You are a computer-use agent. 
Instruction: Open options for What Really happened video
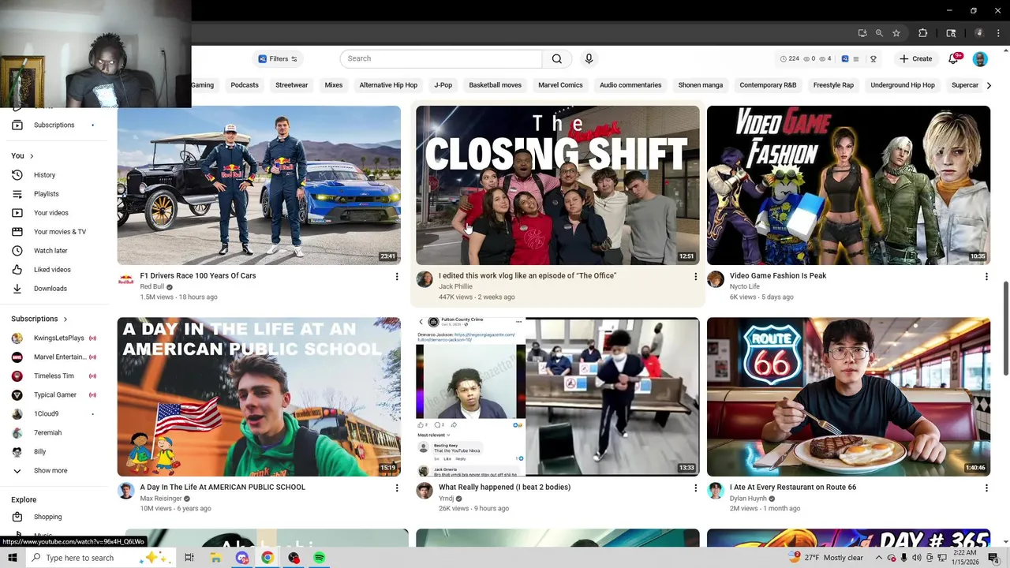click(695, 488)
